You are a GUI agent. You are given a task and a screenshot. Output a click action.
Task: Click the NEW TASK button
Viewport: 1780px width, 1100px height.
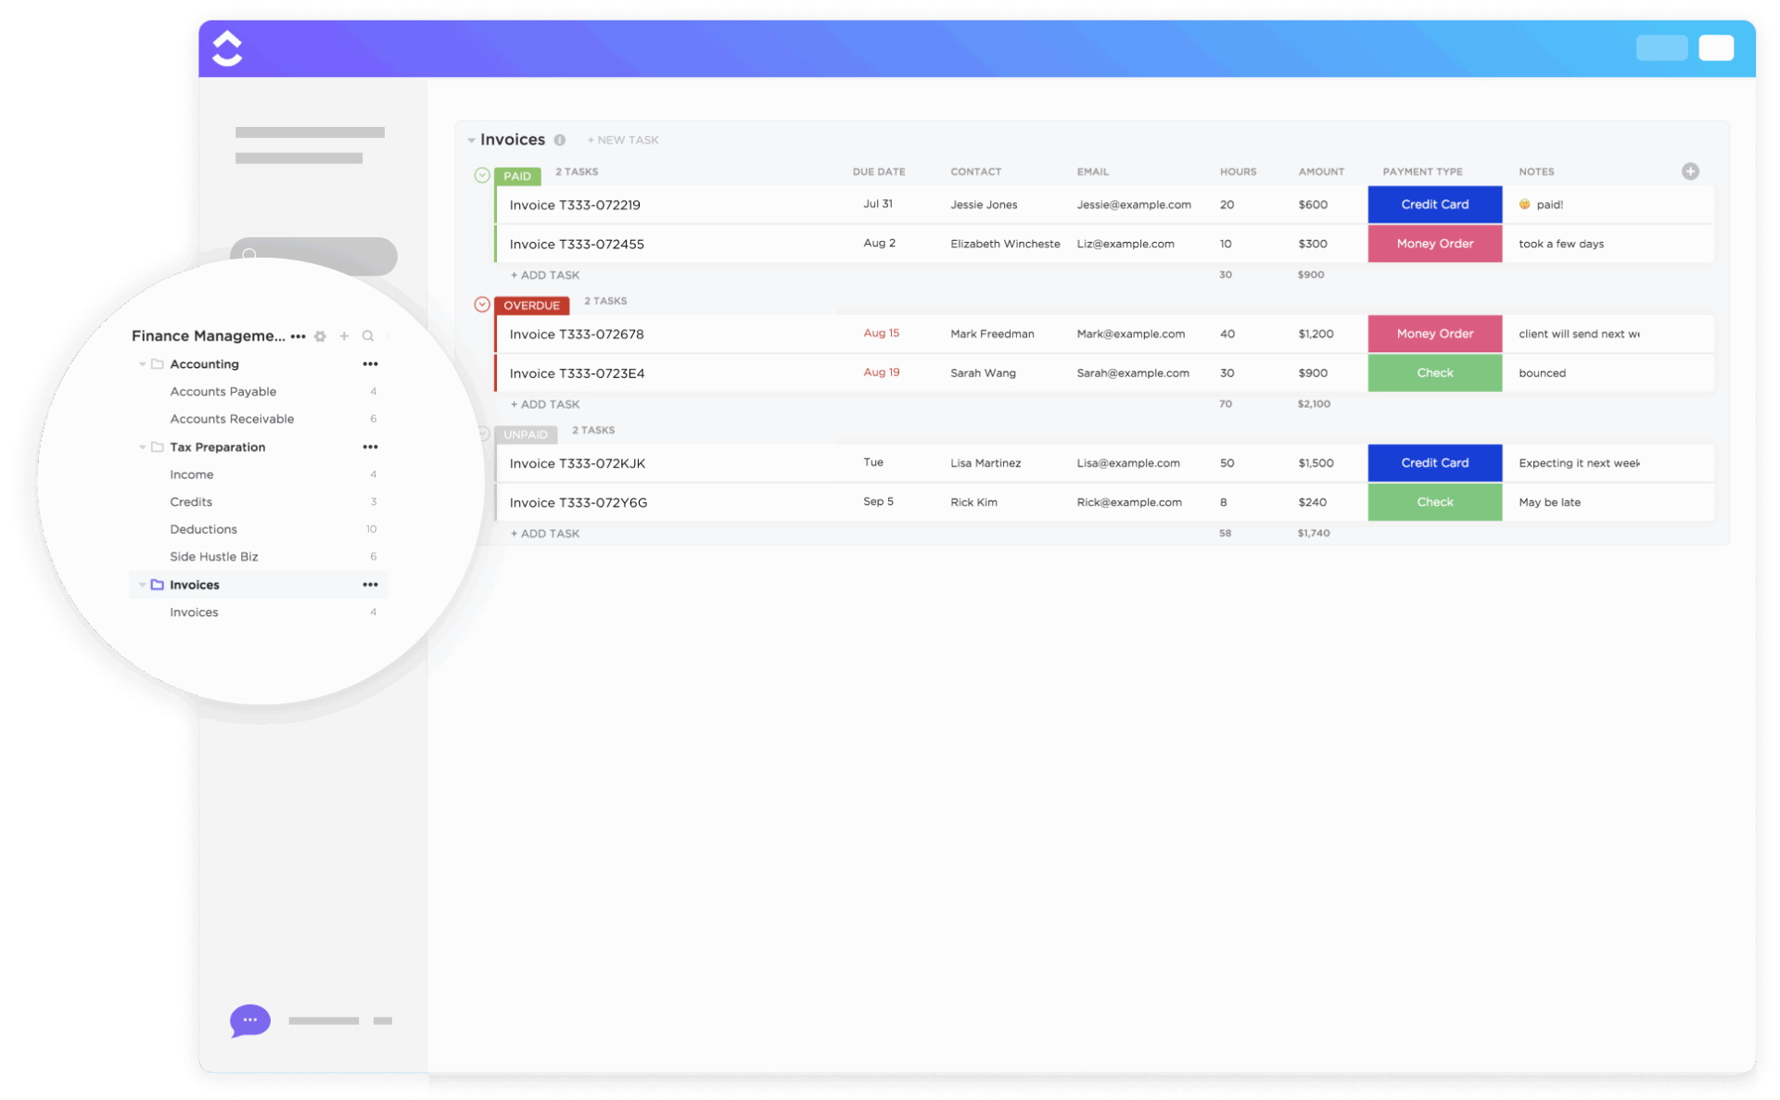(623, 139)
